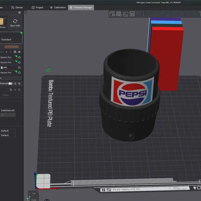Open filament settings gear in filament header
Viewport: 201px width, 201px height.
click(19, 52)
